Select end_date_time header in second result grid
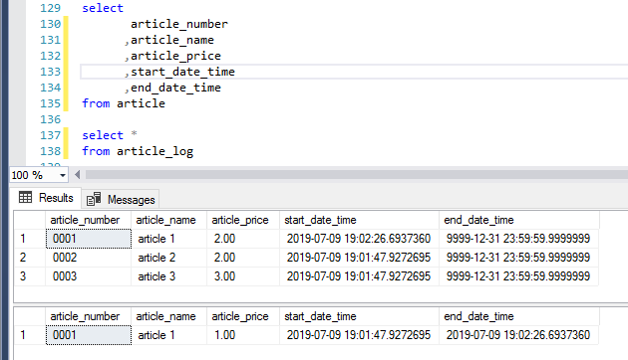This screenshot has width=628, height=360. (519, 316)
